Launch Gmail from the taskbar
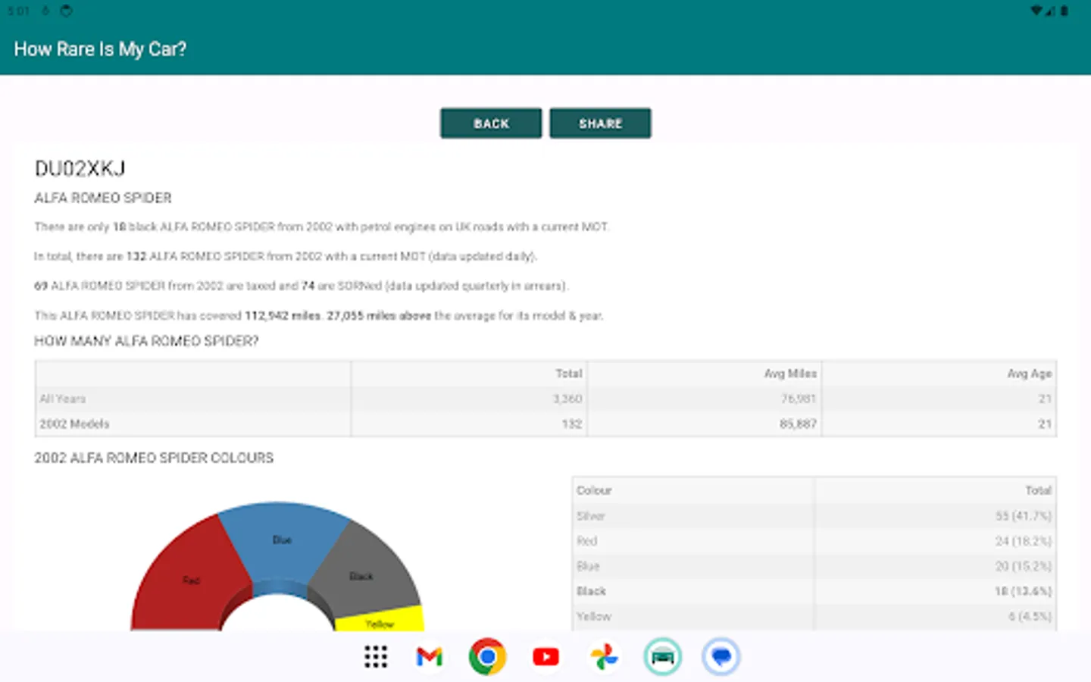Screen dimensions: 1091x682 point(430,656)
